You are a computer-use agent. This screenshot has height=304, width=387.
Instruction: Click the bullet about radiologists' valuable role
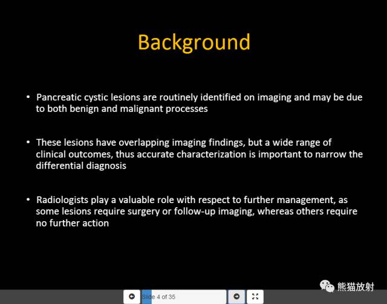click(197, 211)
